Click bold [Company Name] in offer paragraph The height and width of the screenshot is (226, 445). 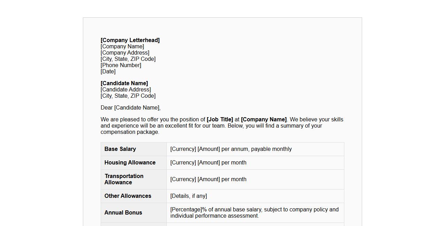click(264, 120)
